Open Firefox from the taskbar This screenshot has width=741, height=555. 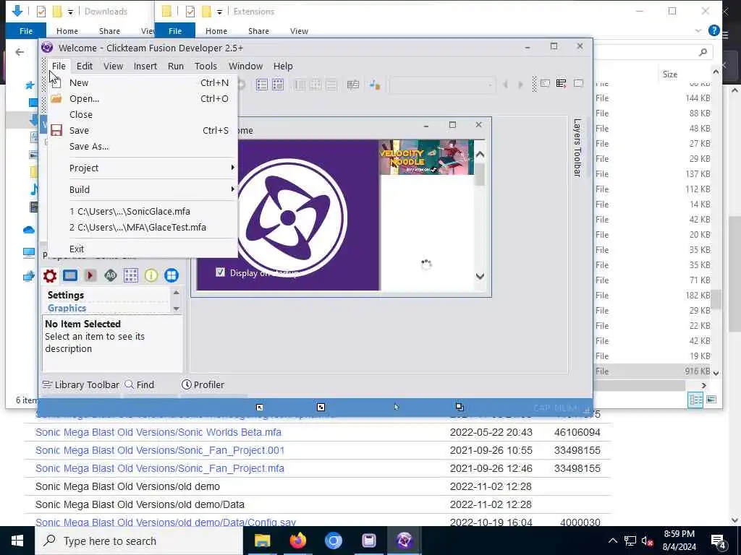[297, 541]
